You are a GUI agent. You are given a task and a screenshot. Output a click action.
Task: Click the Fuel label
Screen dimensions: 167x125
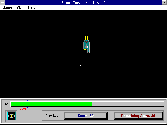pos(6,104)
